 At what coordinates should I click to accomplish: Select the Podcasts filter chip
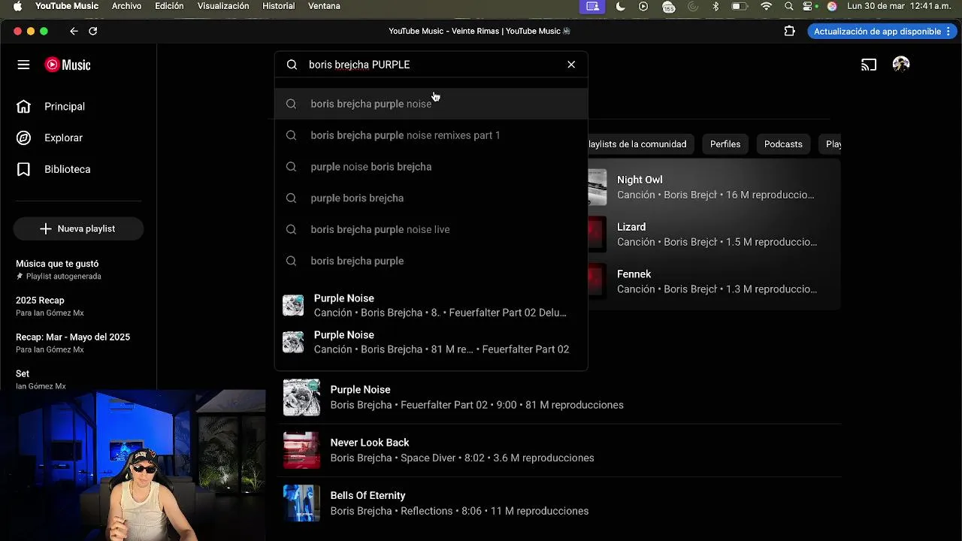coord(783,144)
